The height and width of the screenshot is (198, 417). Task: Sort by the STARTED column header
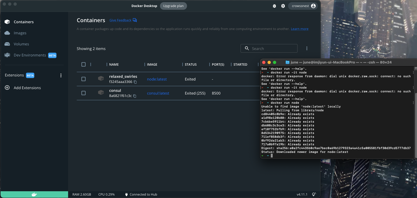(x=240, y=65)
